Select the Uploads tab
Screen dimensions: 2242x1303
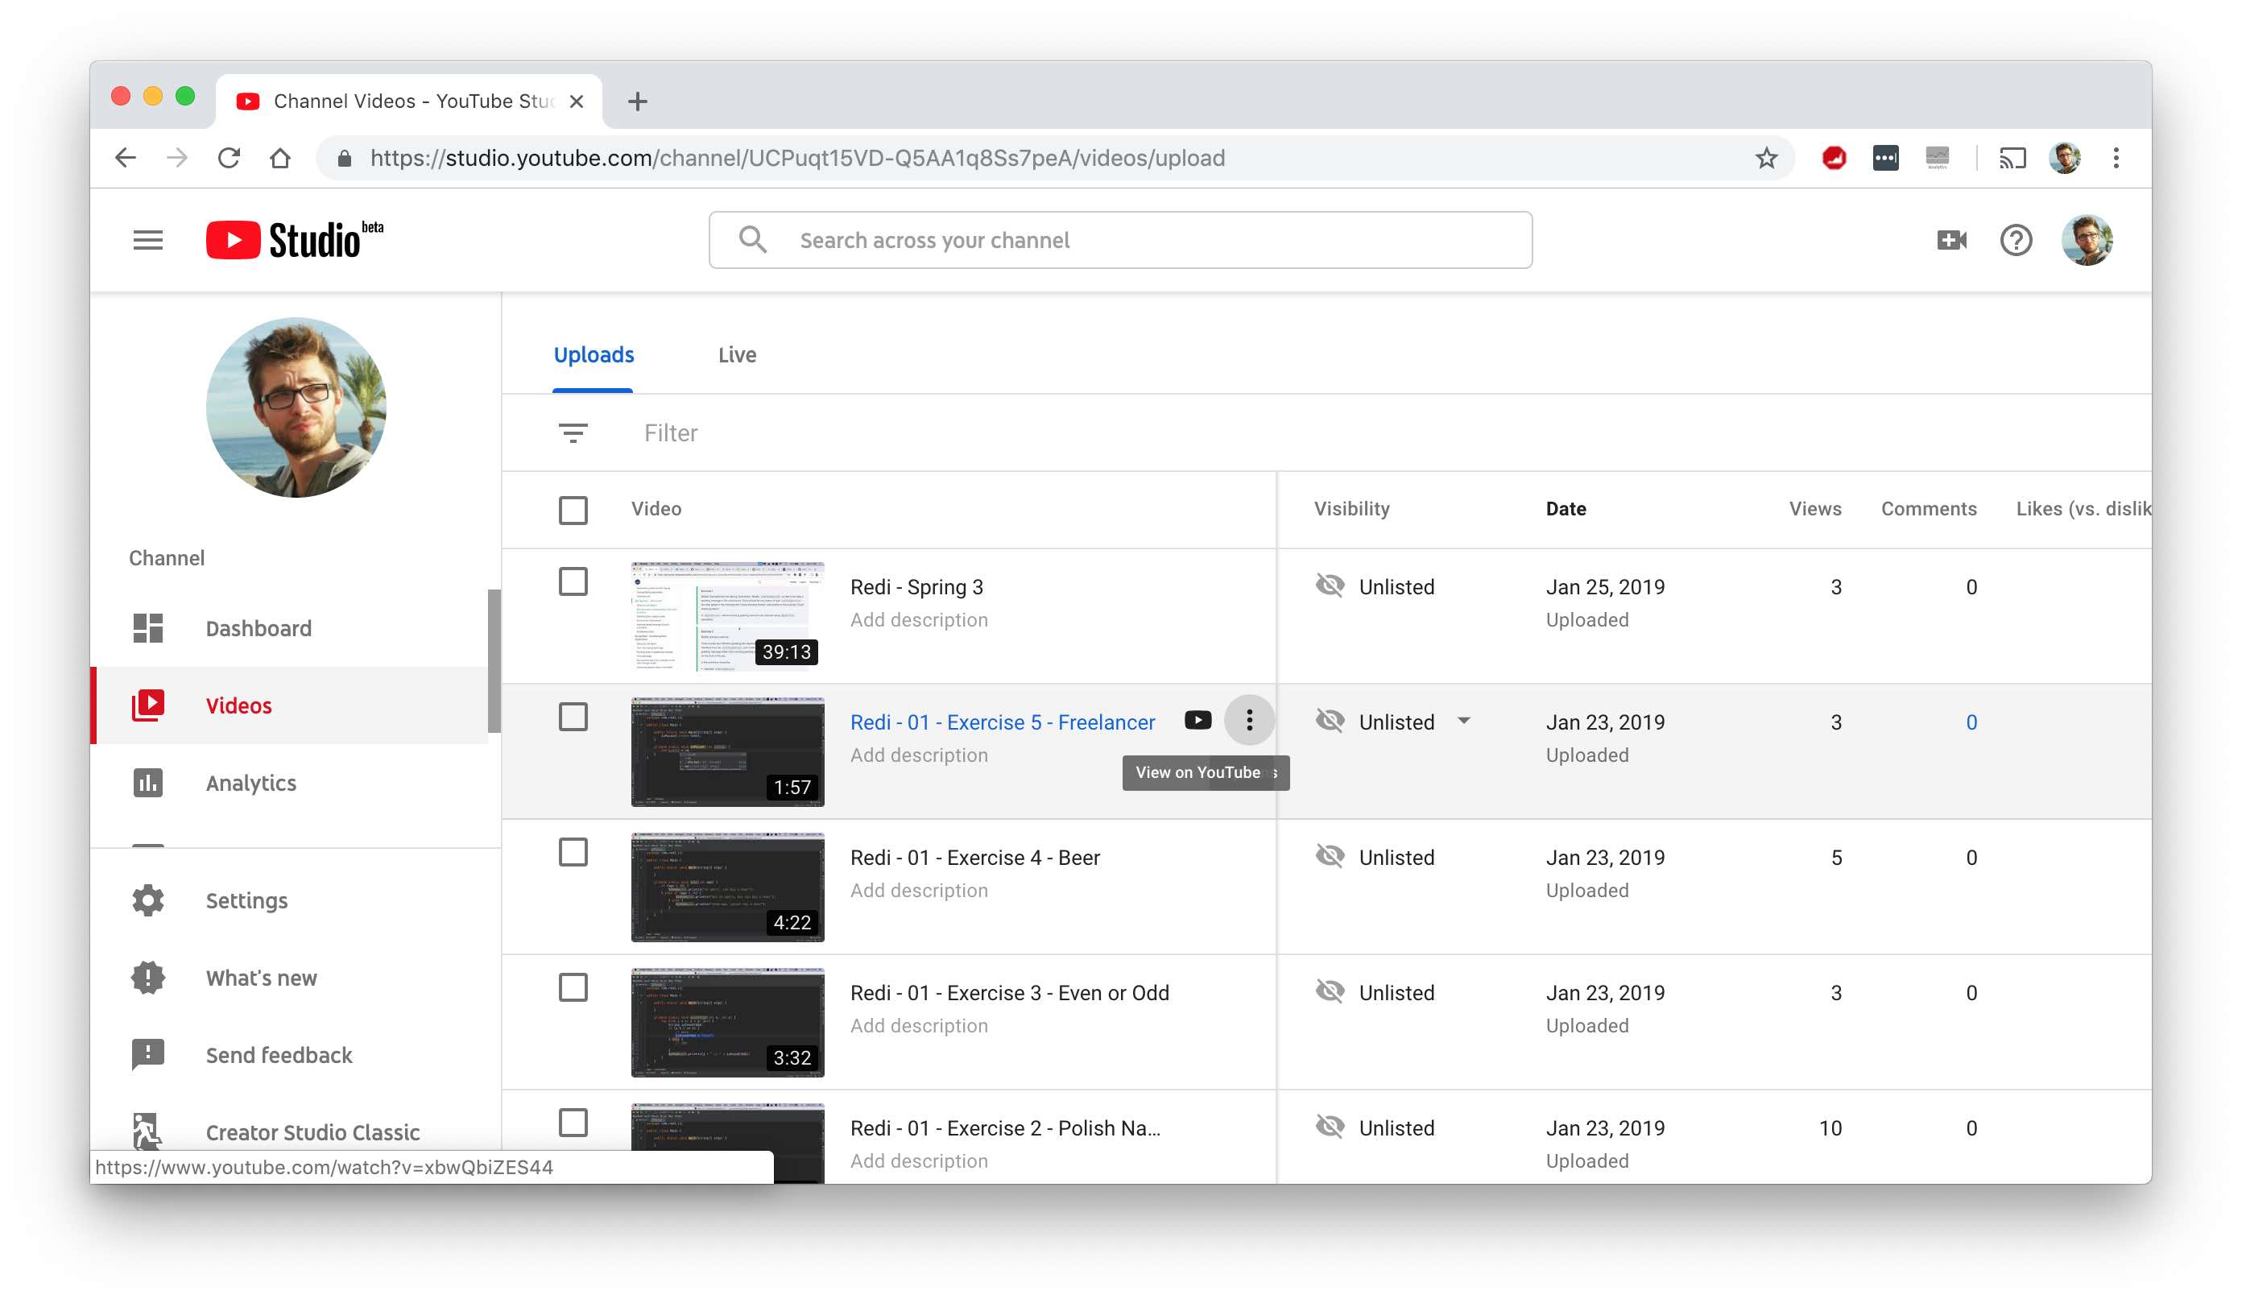(x=594, y=354)
